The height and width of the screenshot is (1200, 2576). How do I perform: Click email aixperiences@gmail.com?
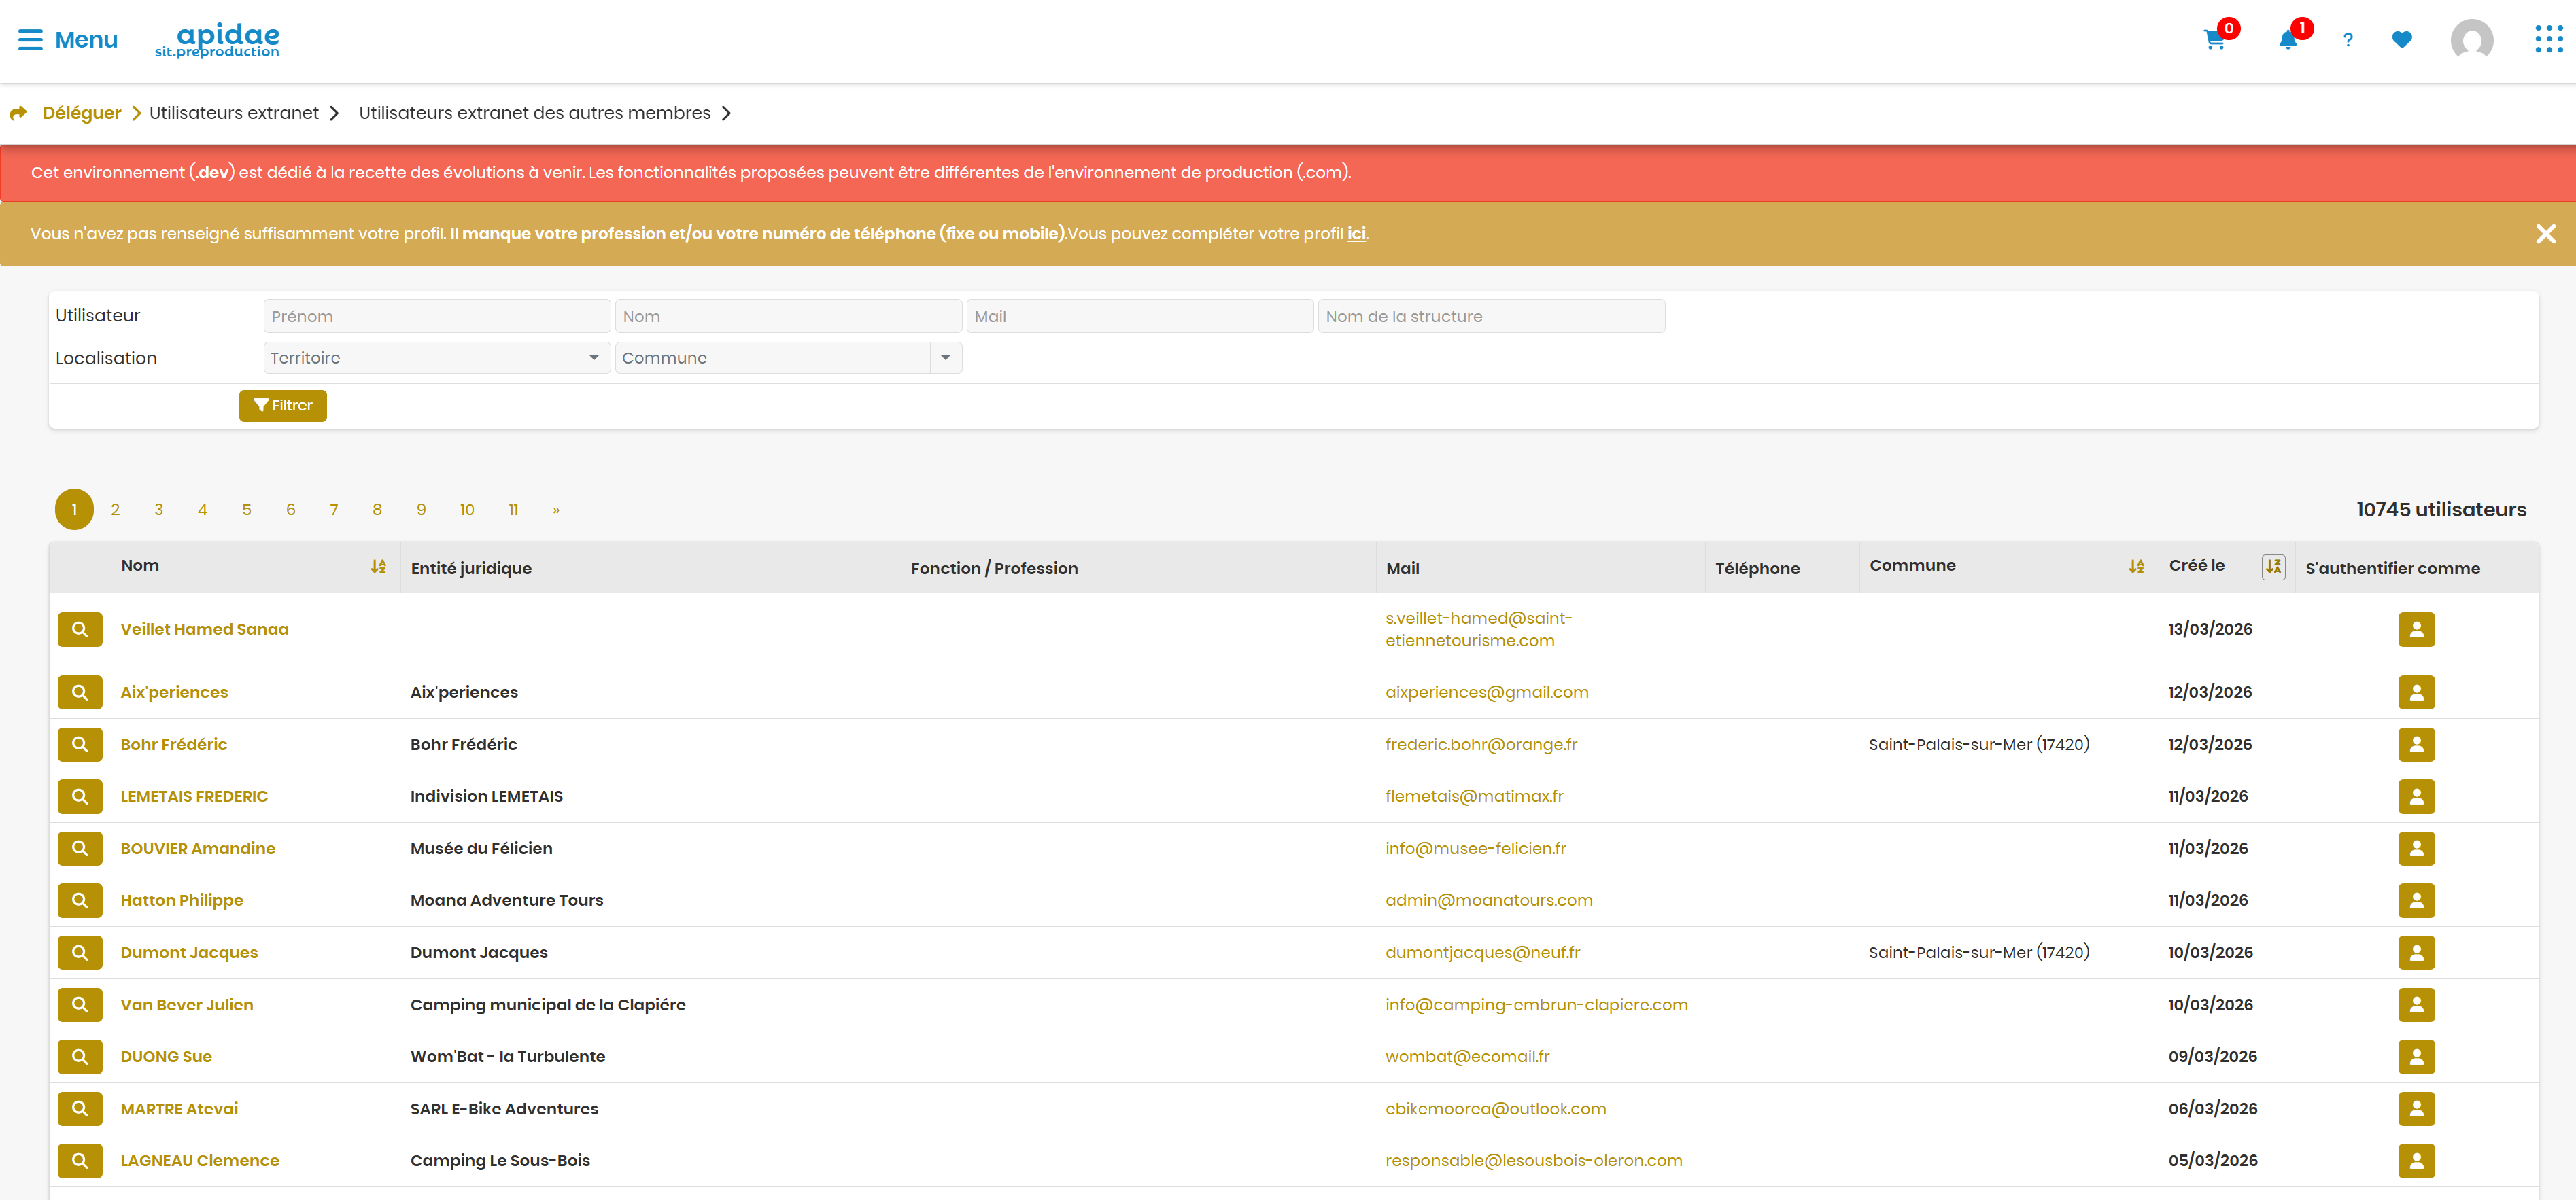coord(1486,692)
